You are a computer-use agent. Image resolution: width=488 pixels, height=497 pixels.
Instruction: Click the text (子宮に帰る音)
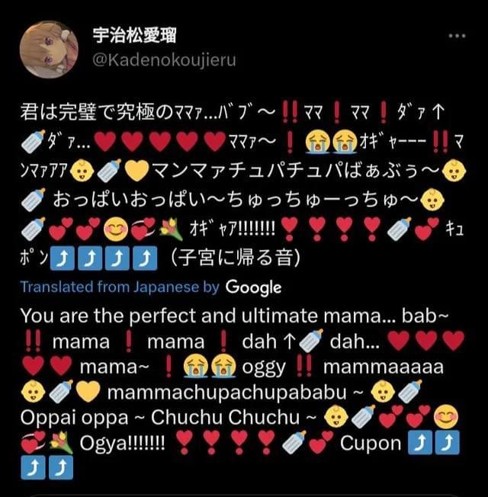(235, 258)
